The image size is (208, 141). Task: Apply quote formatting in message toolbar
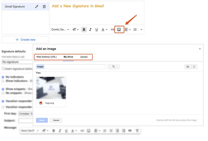click(130, 131)
